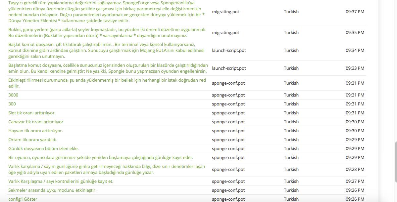
Task: Click the 09:33 PM timestamp
Action: (x=355, y=68)
